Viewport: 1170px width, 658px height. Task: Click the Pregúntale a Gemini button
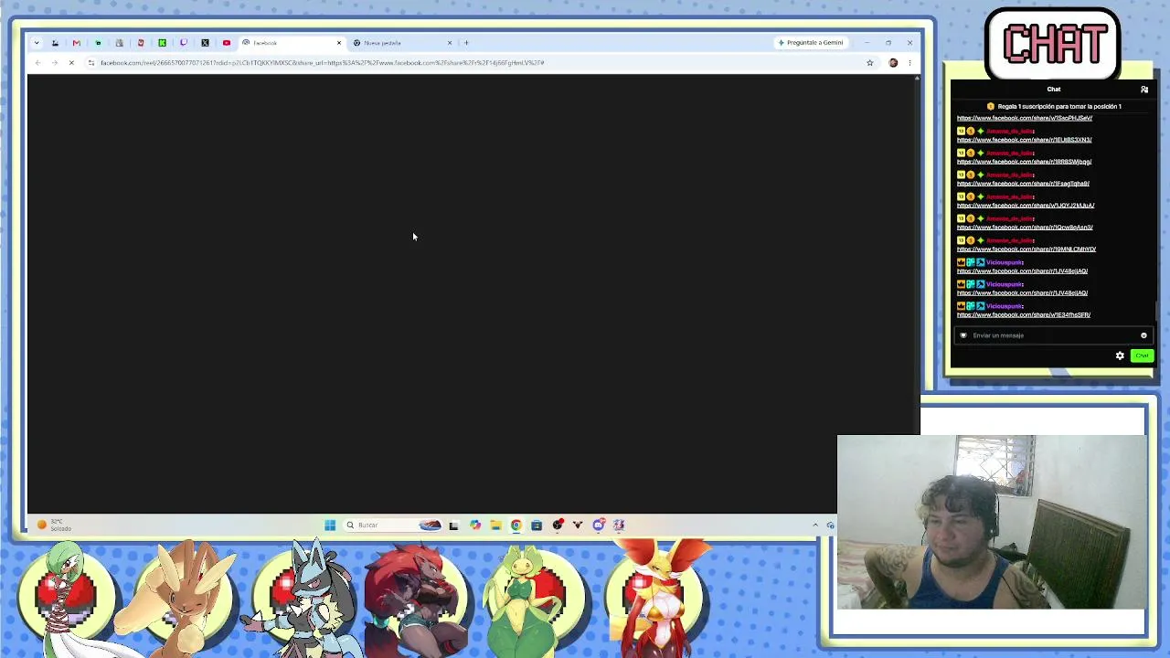coord(811,43)
